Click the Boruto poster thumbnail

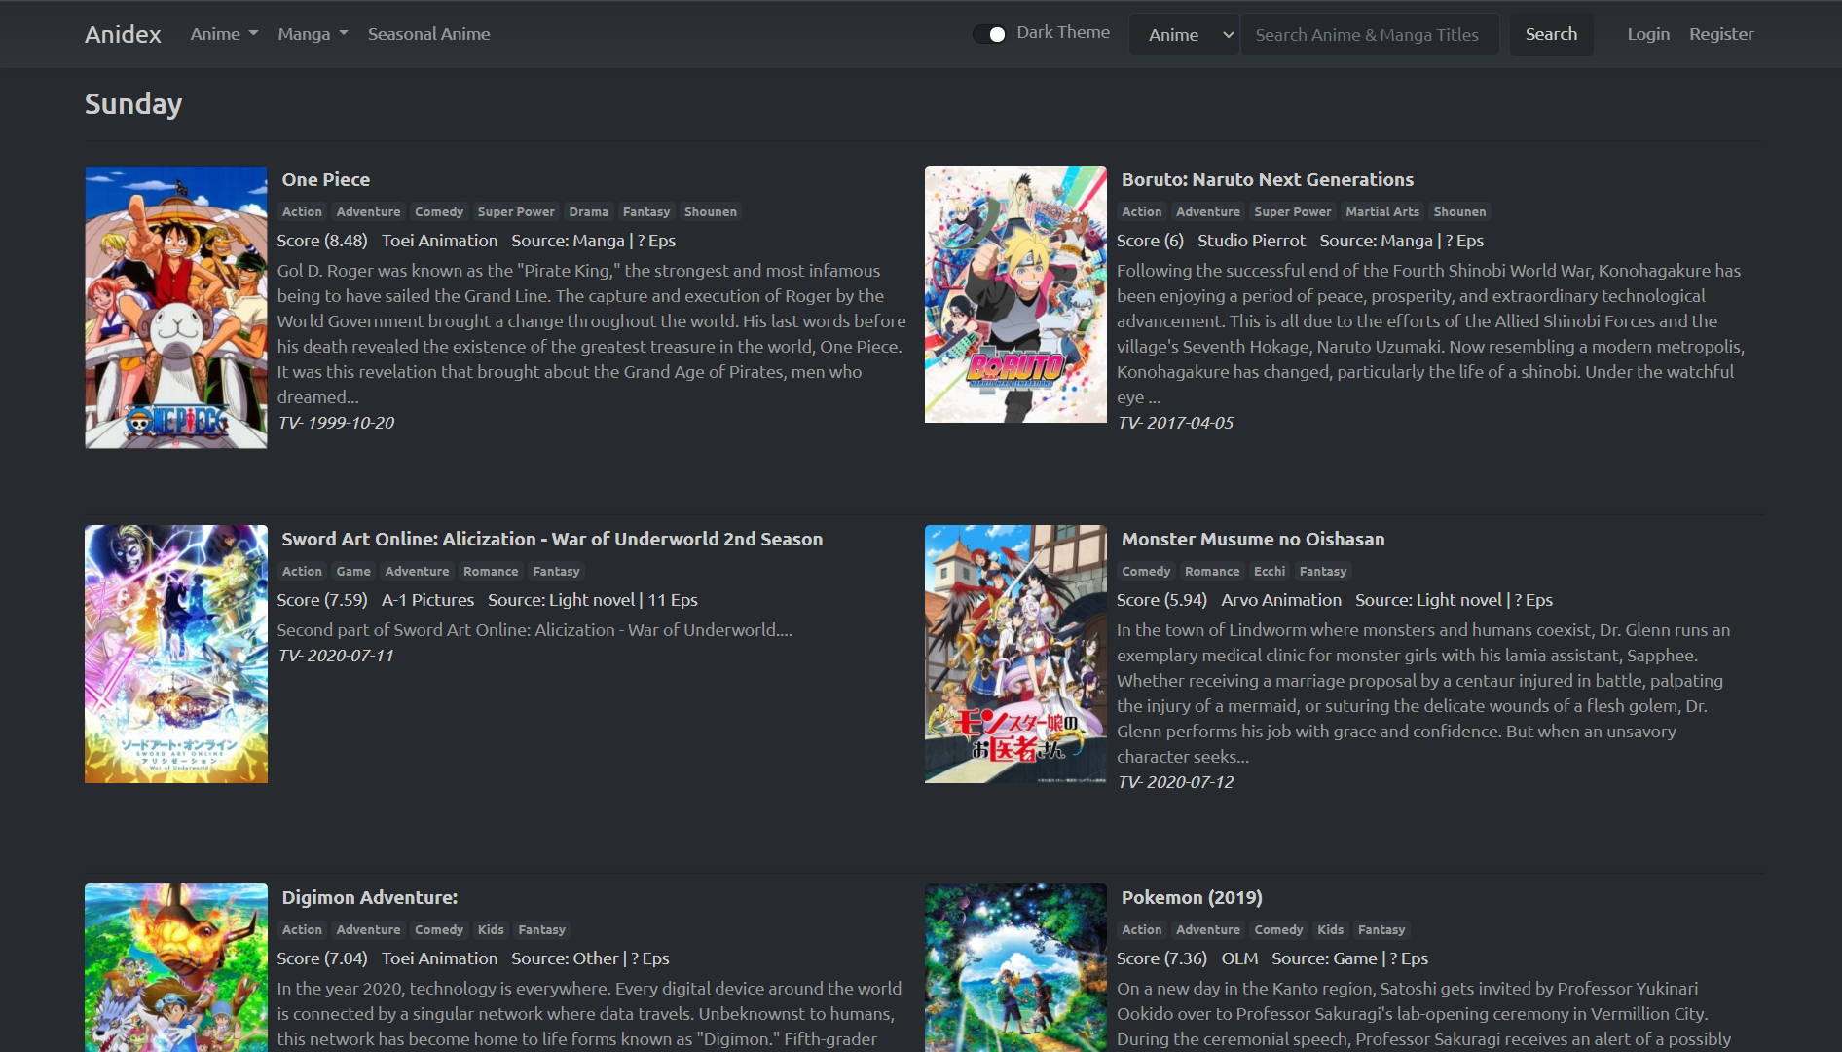[x=1015, y=294]
